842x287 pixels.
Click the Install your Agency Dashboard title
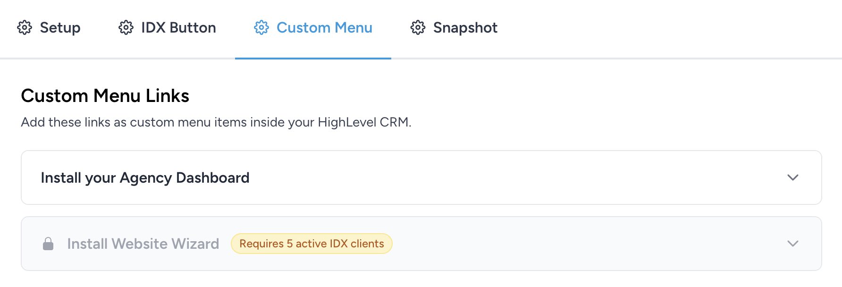(x=145, y=178)
